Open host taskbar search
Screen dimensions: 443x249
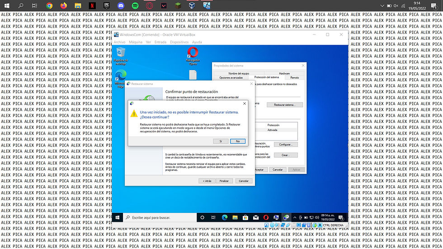click(x=21, y=5)
